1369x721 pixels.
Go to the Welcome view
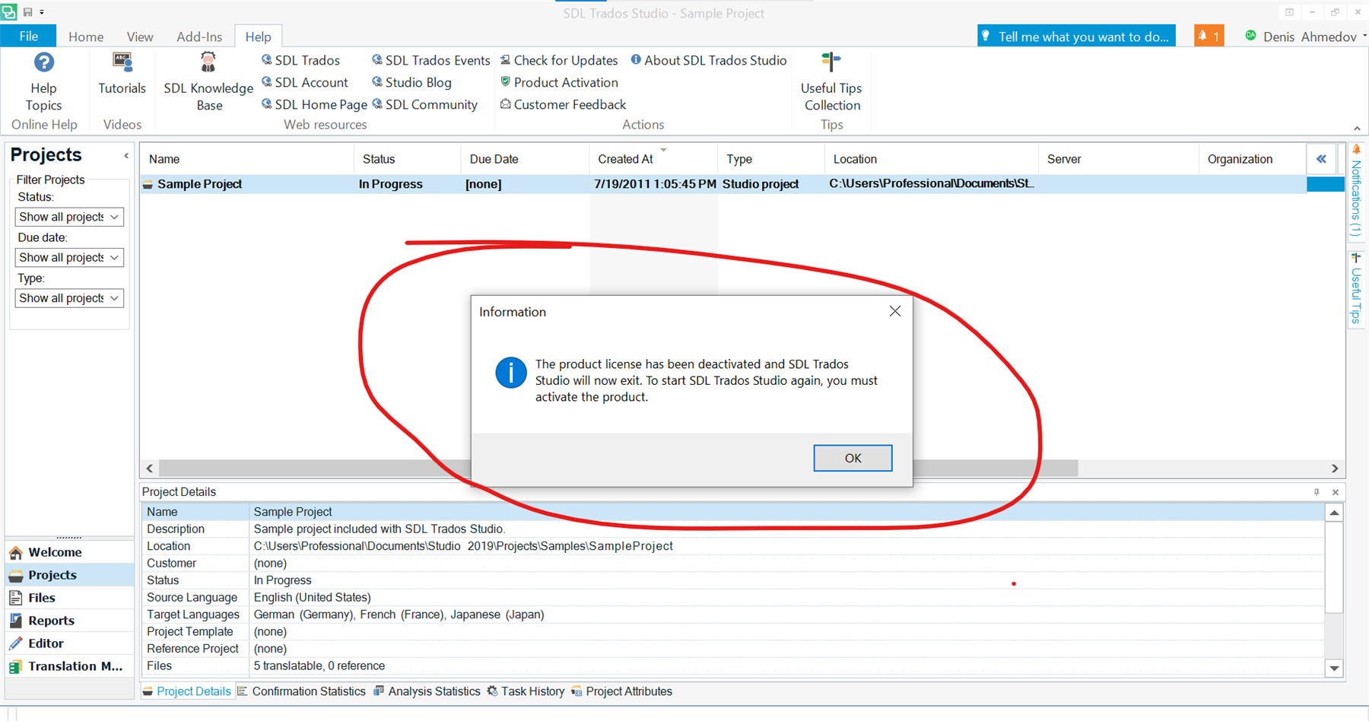pos(69,552)
